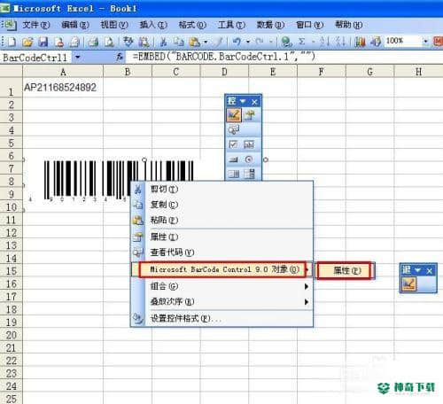Choose 设置控件格式(F)... in context menu

click(221, 318)
